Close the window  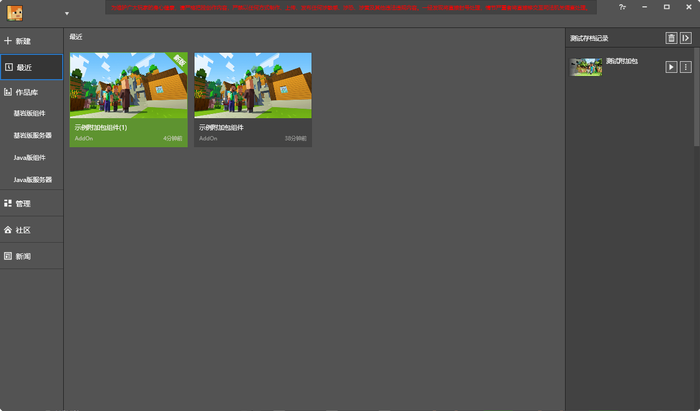coord(689,7)
